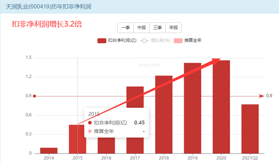This screenshot has height=162, width=279.
Task: Click the dark red 扣非净利润 legend swatch
Action: (x=102, y=41)
